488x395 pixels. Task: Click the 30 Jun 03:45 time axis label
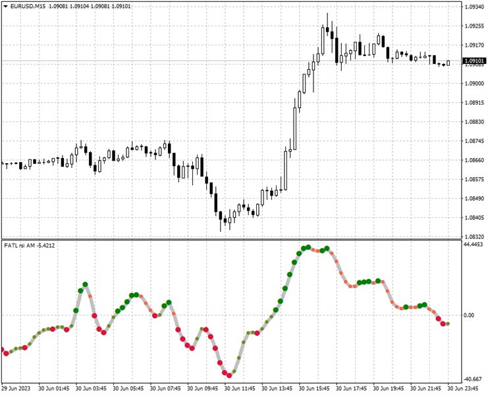91,388
